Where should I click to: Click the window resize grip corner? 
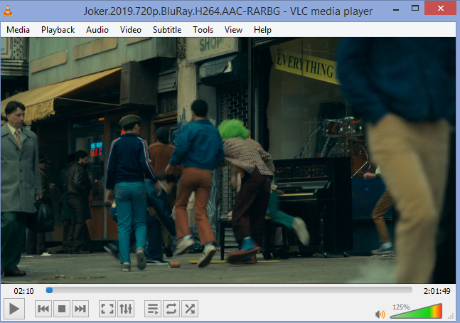(451, 316)
